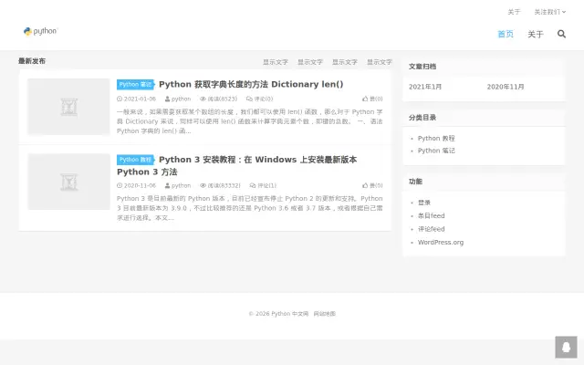
Task: Open post title Python 获取字典长度的方法
Action: click(251, 85)
